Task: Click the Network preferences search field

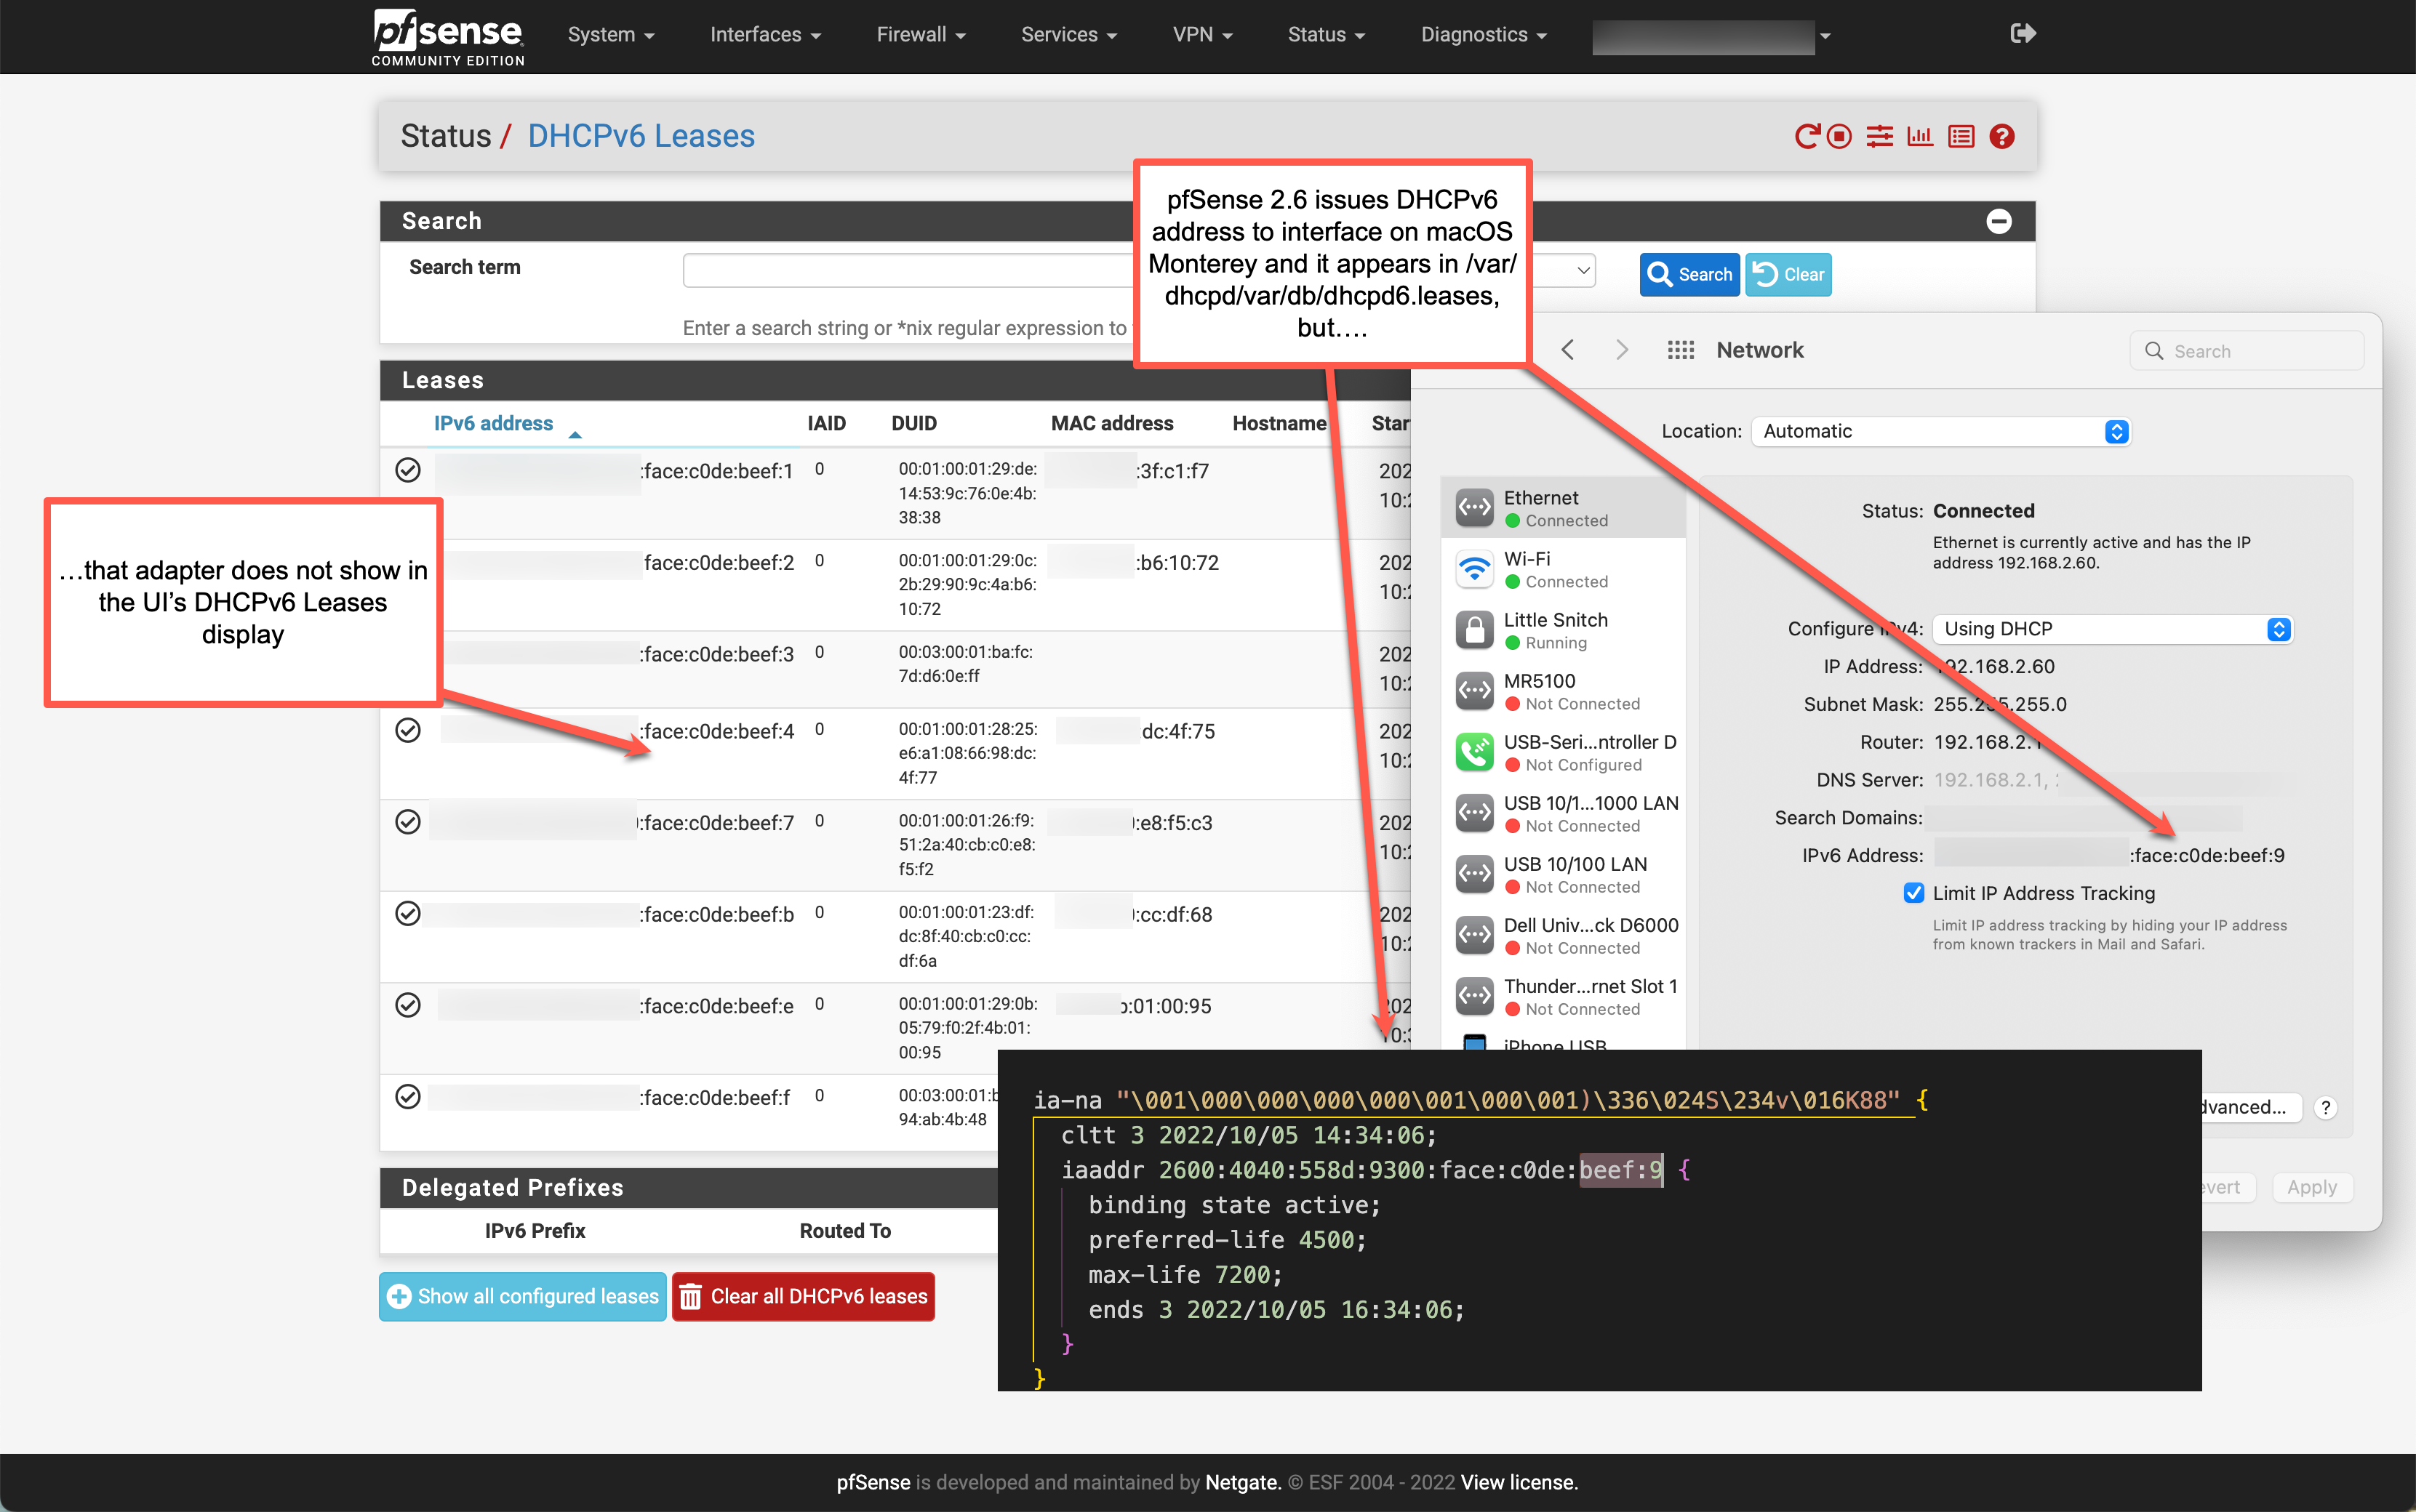Action: coord(2247,351)
